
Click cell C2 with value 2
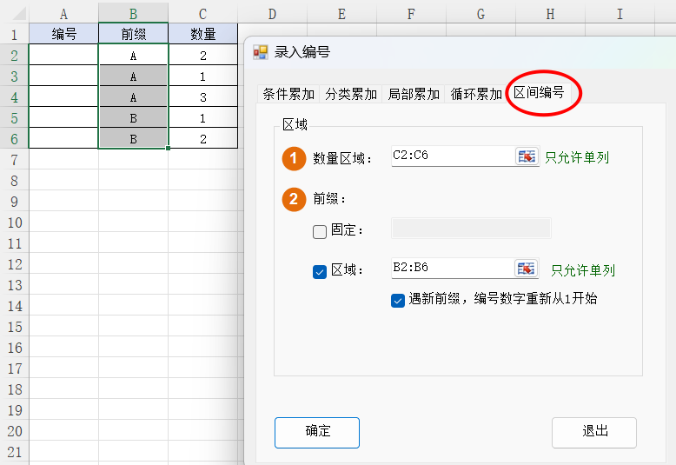(x=202, y=56)
